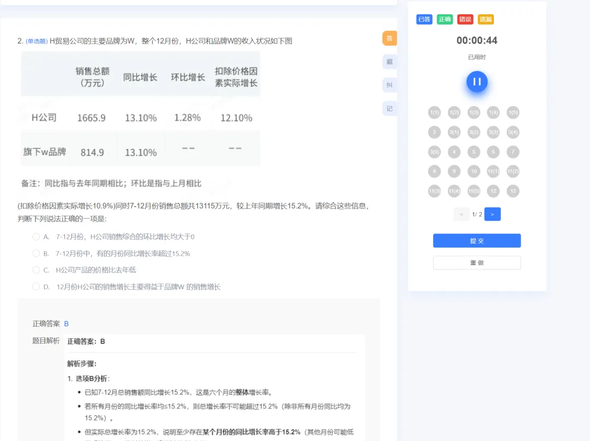Jump to question 10 bubble
The image size is (590, 441).
coord(474,171)
